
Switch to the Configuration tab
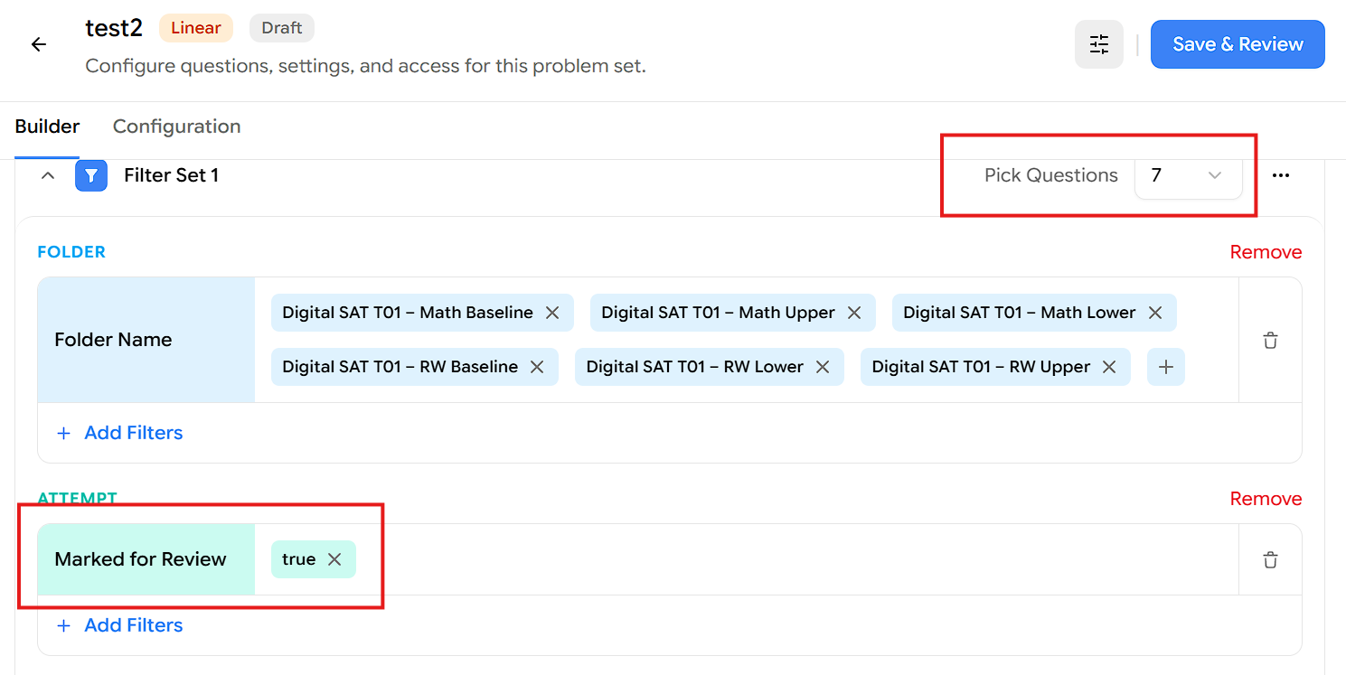(177, 127)
